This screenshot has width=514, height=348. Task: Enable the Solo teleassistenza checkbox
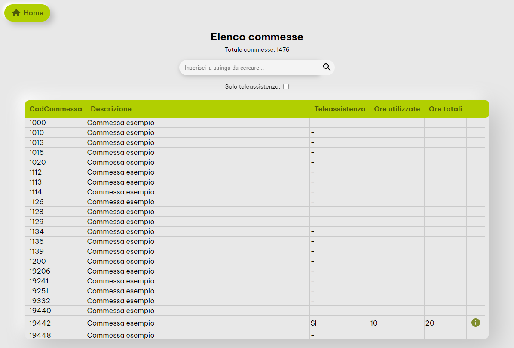(x=286, y=86)
